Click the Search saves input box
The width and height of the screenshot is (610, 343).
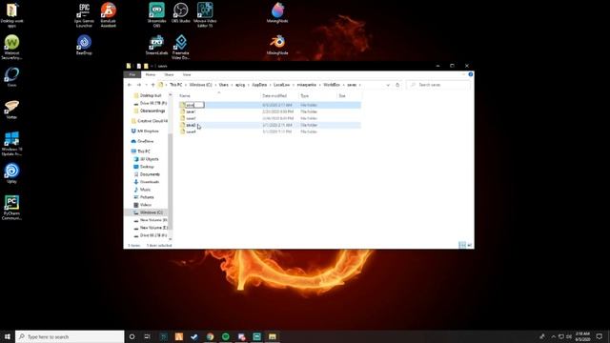[x=438, y=85]
